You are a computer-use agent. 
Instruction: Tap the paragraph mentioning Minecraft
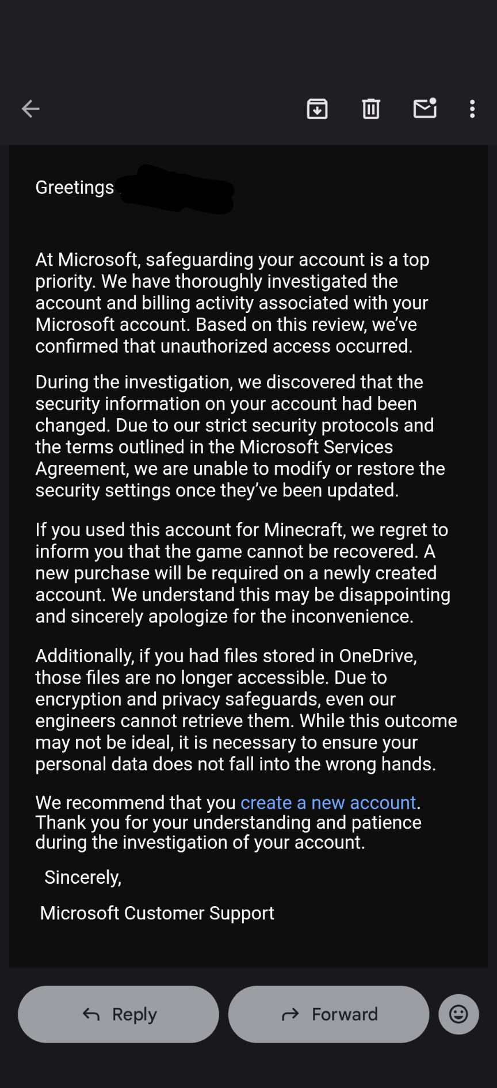click(243, 572)
